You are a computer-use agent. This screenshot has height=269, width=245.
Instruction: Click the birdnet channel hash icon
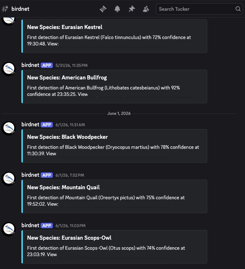pos(5,9)
